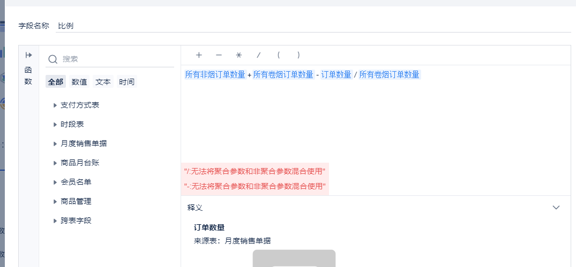The height and width of the screenshot is (267, 576).
Task: Expand the 跨表字段 tree node arrow
Action: click(55, 221)
